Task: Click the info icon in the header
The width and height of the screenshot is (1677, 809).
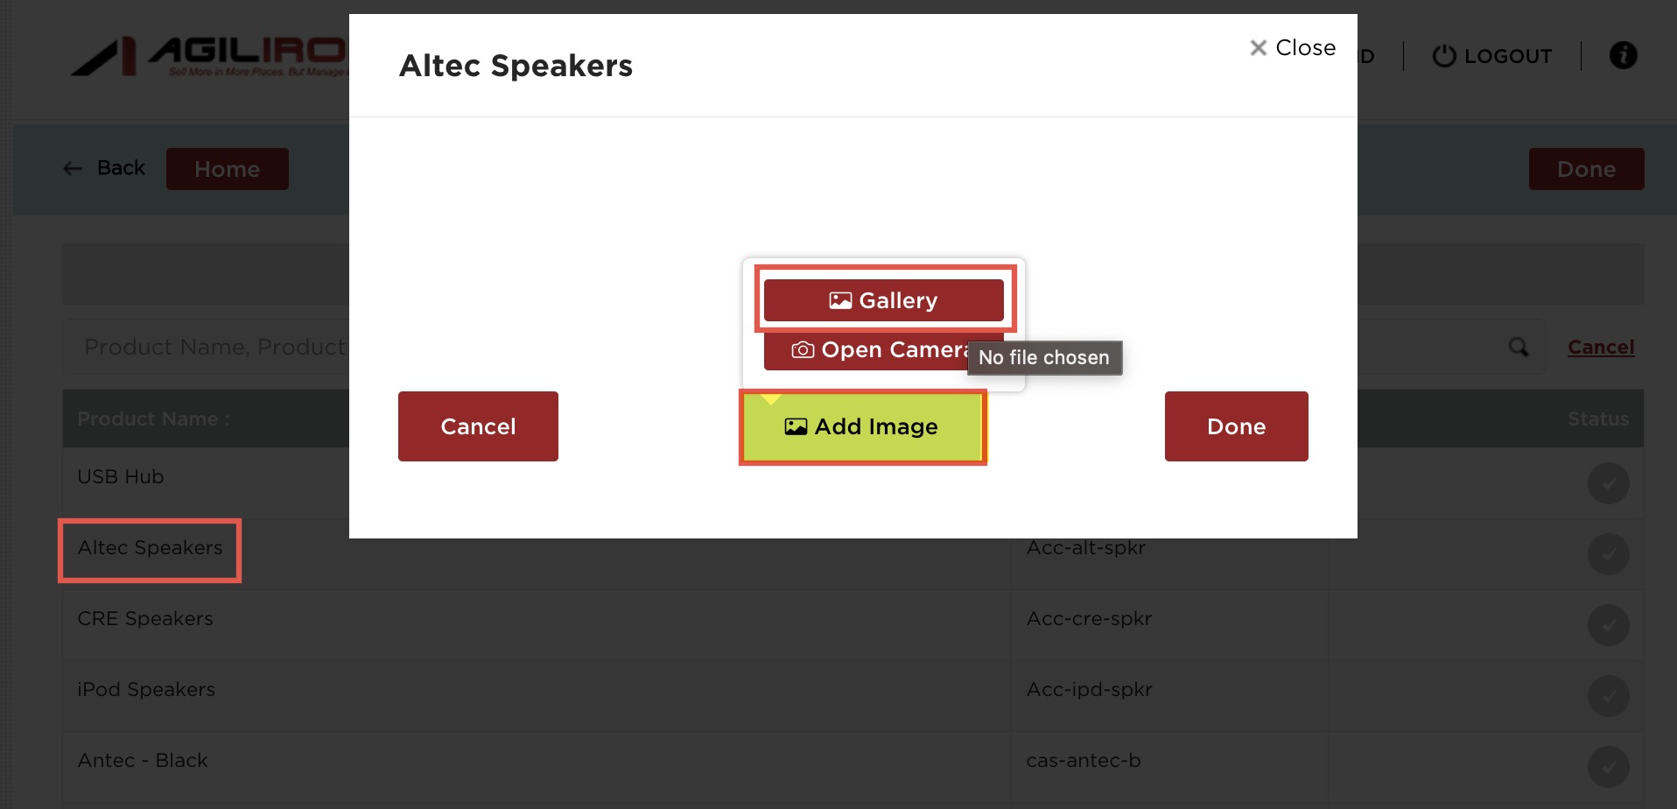Action: [x=1624, y=55]
